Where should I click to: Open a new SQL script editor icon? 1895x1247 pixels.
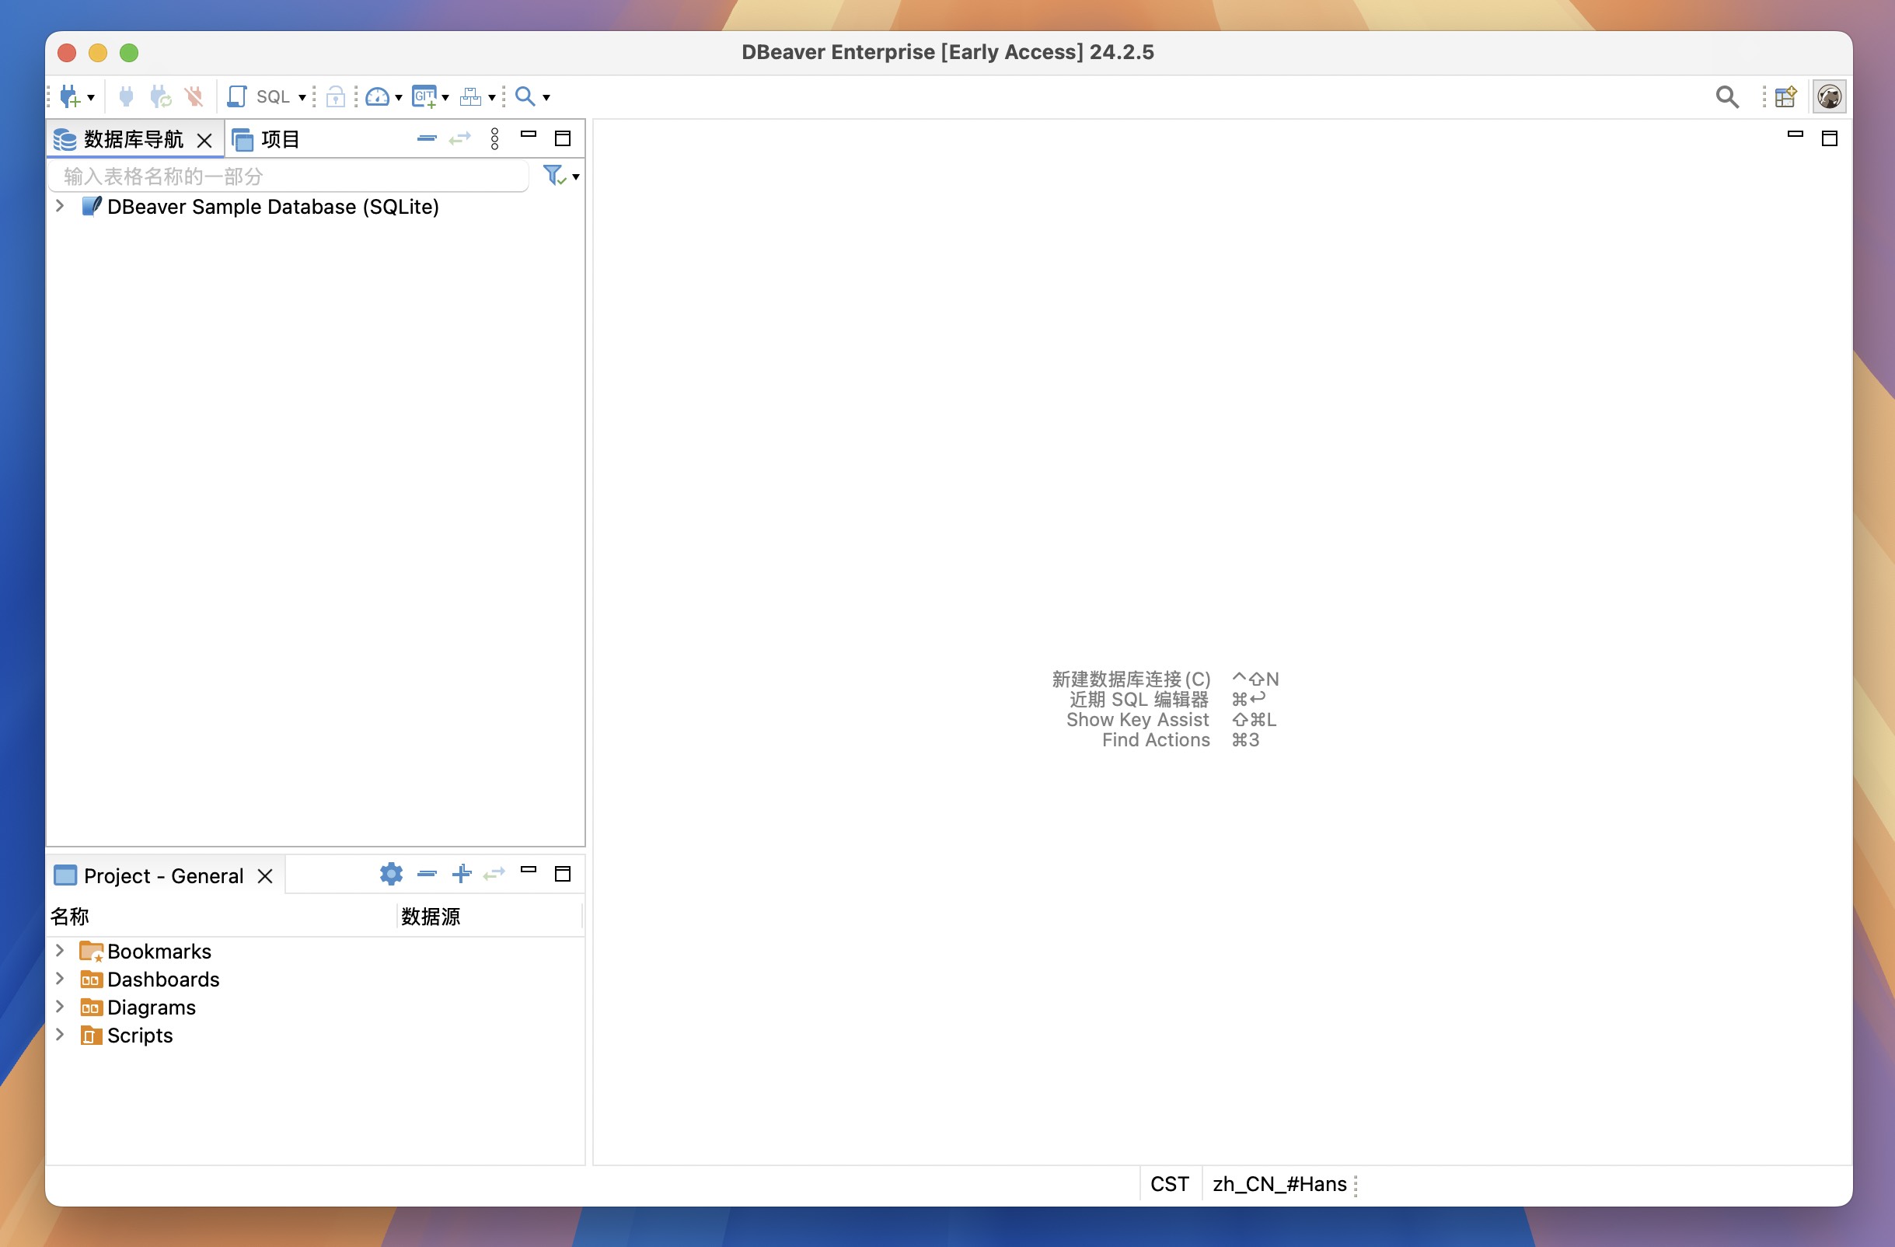[x=236, y=96]
